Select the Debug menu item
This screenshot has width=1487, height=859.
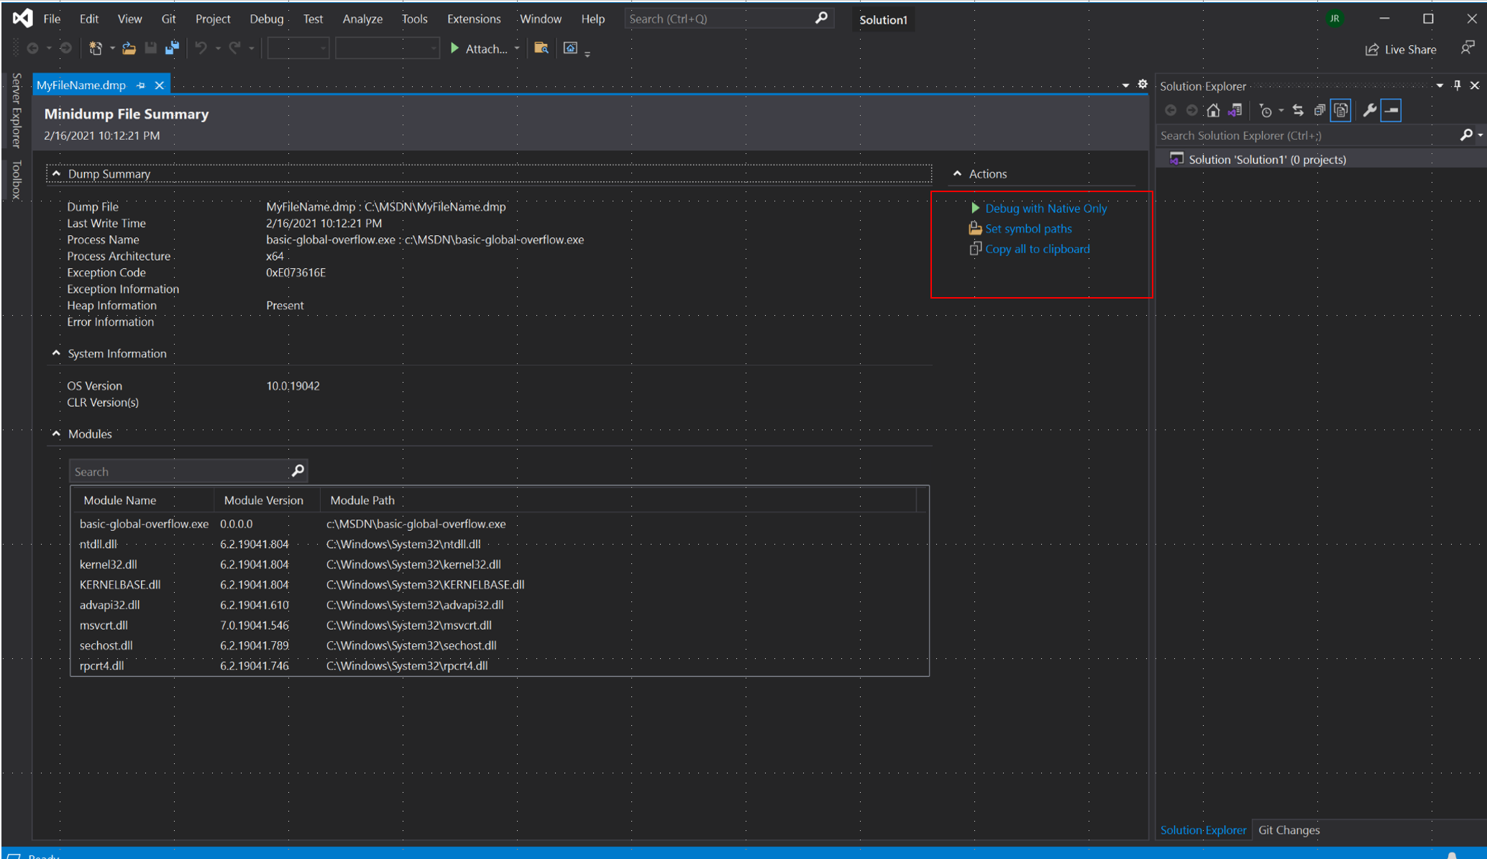265,17
